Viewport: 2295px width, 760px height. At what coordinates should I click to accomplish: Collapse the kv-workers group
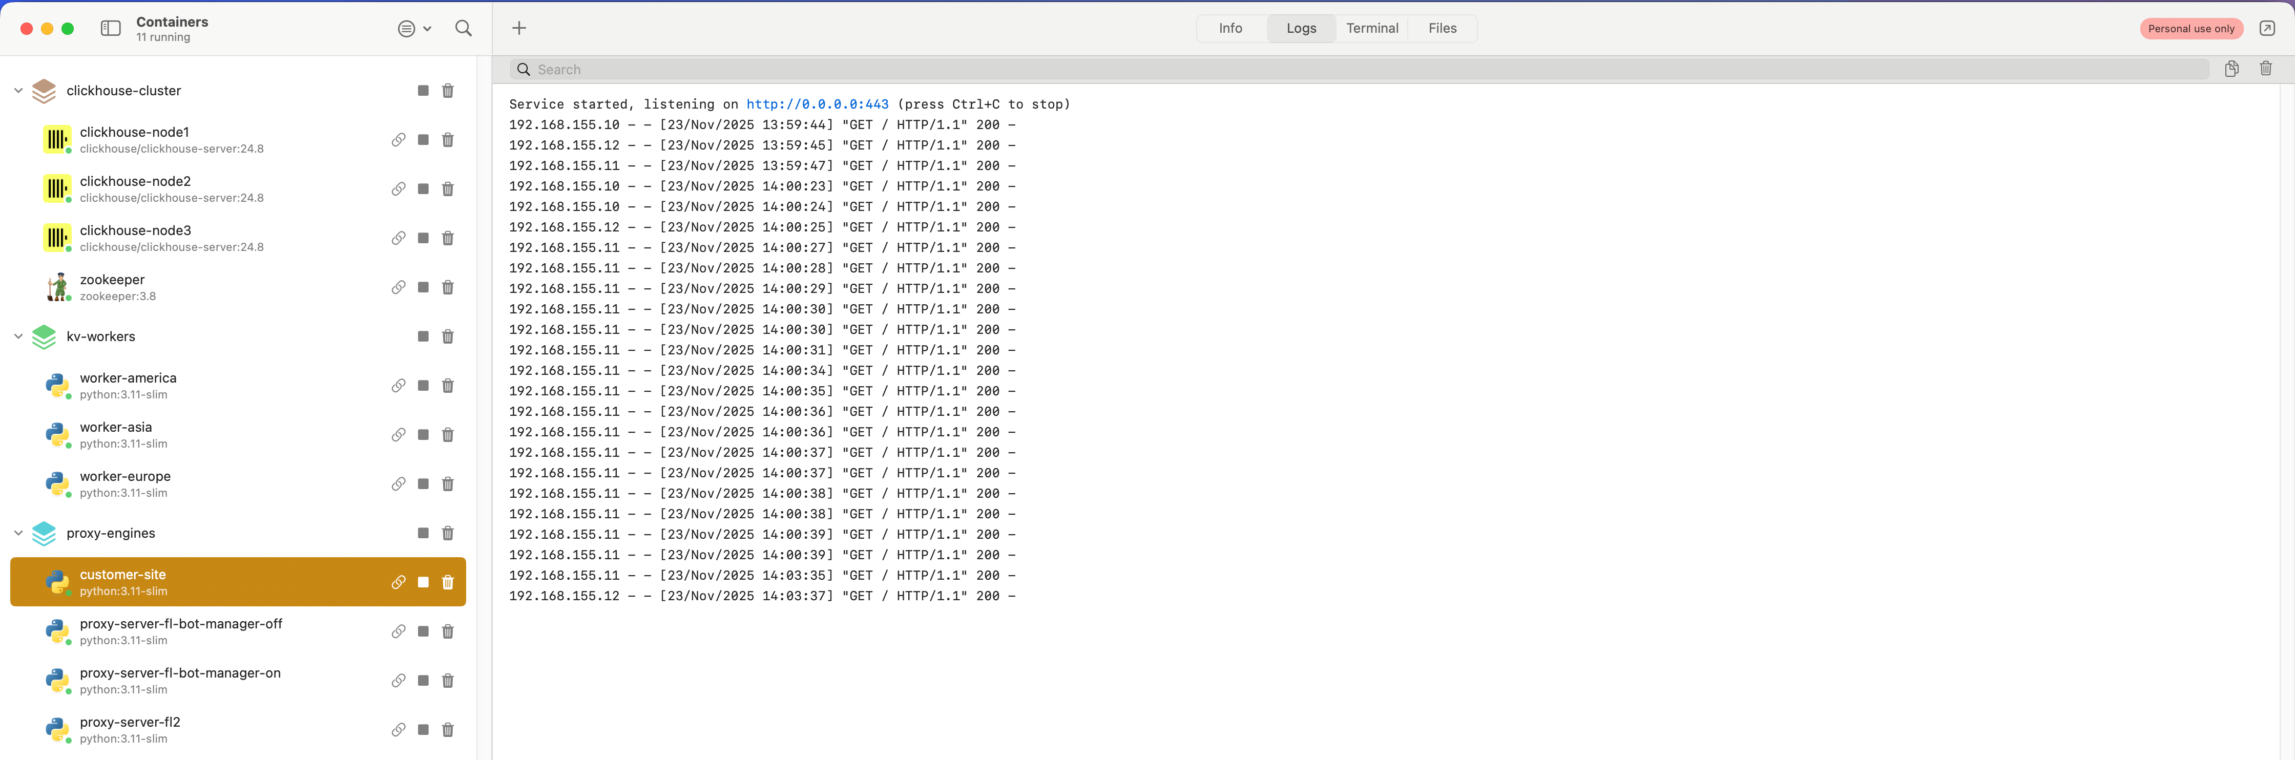pos(18,337)
